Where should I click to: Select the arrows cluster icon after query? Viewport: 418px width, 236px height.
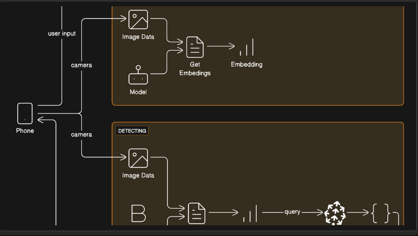[335, 213]
